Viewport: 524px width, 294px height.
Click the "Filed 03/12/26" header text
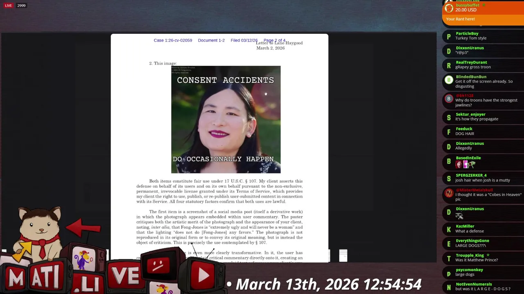(x=244, y=40)
